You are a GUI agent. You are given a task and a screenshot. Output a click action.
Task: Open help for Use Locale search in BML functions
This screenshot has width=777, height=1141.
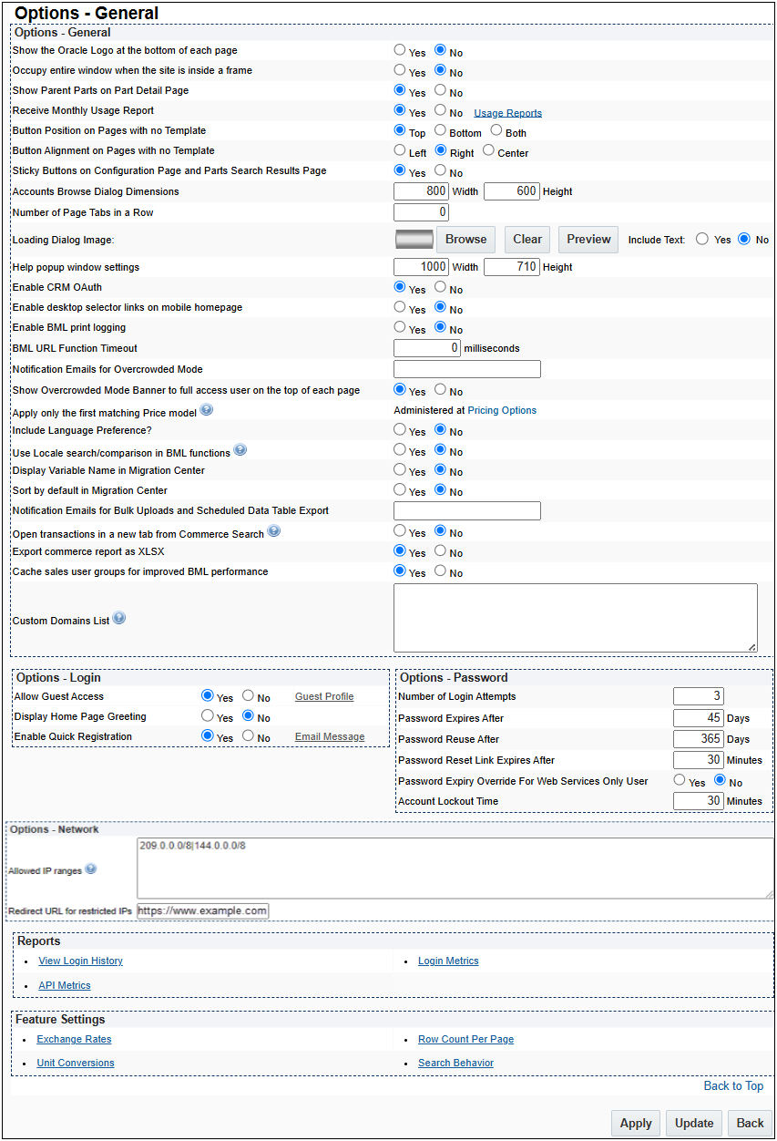coord(240,450)
